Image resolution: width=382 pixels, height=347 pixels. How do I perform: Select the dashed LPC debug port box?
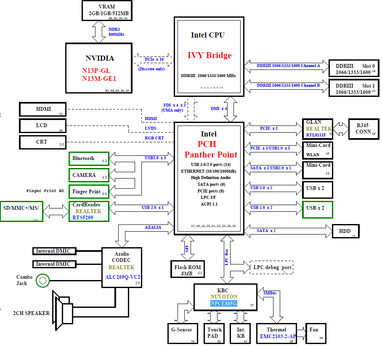[x=271, y=267]
